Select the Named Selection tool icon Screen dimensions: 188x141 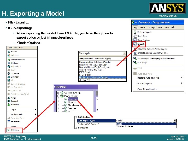click(9, 60)
